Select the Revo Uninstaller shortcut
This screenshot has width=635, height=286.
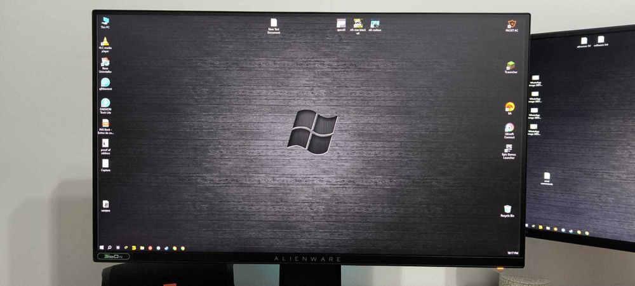tap(105, 65)
